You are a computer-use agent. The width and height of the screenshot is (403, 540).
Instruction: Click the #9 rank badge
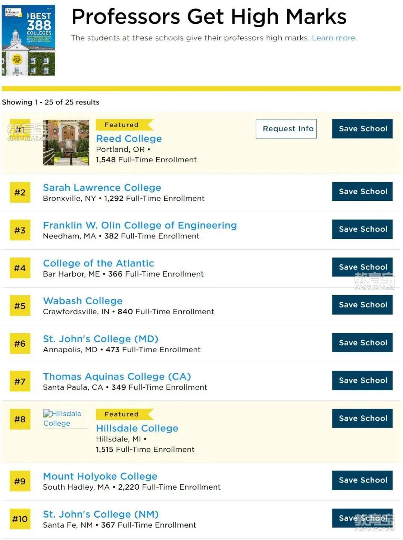click(x=20, y=481)
